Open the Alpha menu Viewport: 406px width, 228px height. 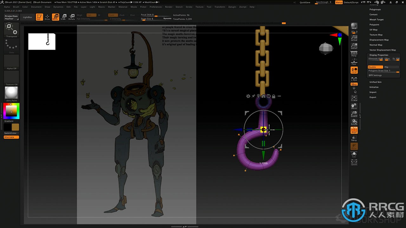7,7
